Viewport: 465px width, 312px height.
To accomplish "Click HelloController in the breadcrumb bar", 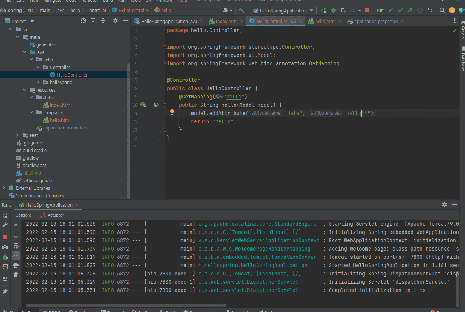I will tap(134, 11).
